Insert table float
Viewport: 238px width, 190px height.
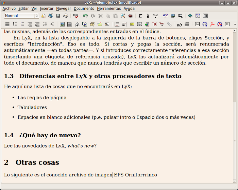coord(70,24)
